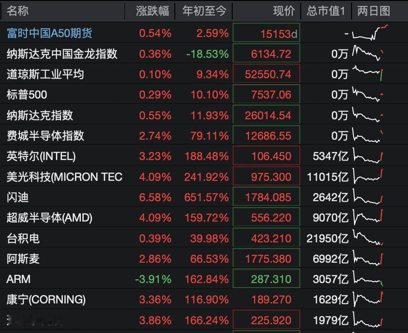This screenshot has width=408, height=333.
Task: Open 美光科技 two-day sparkline
Action: click(368, 176)
